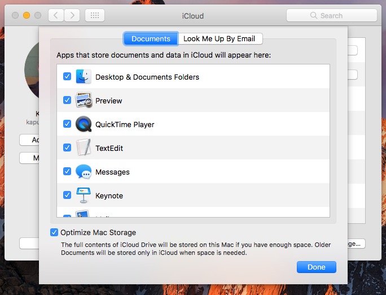
Task: Click the Done button
Action: pos(317,267)
